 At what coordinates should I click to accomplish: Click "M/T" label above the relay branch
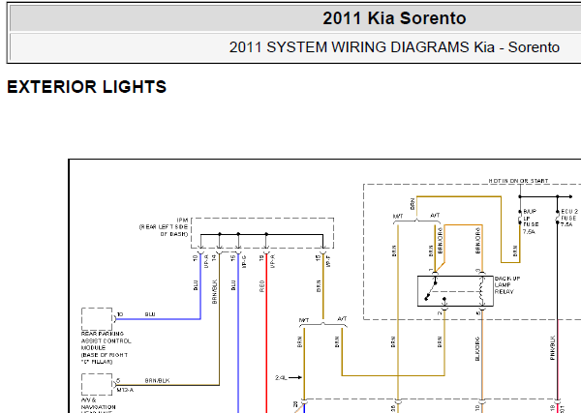tap(398, 216)
